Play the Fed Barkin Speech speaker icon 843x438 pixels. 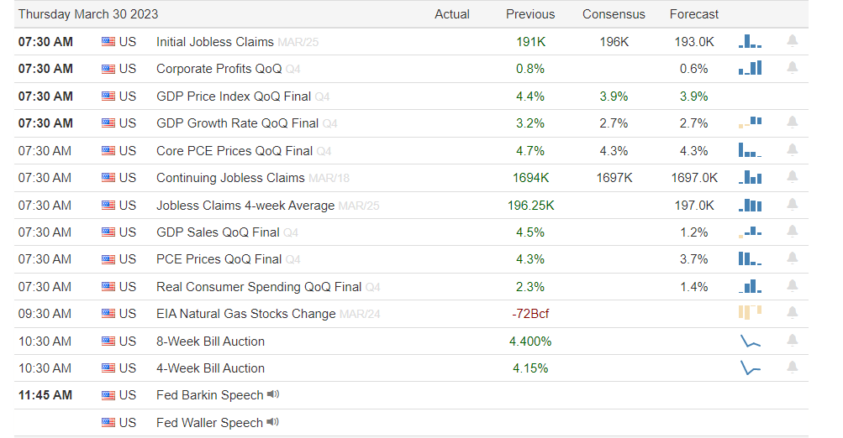[273, 395]
